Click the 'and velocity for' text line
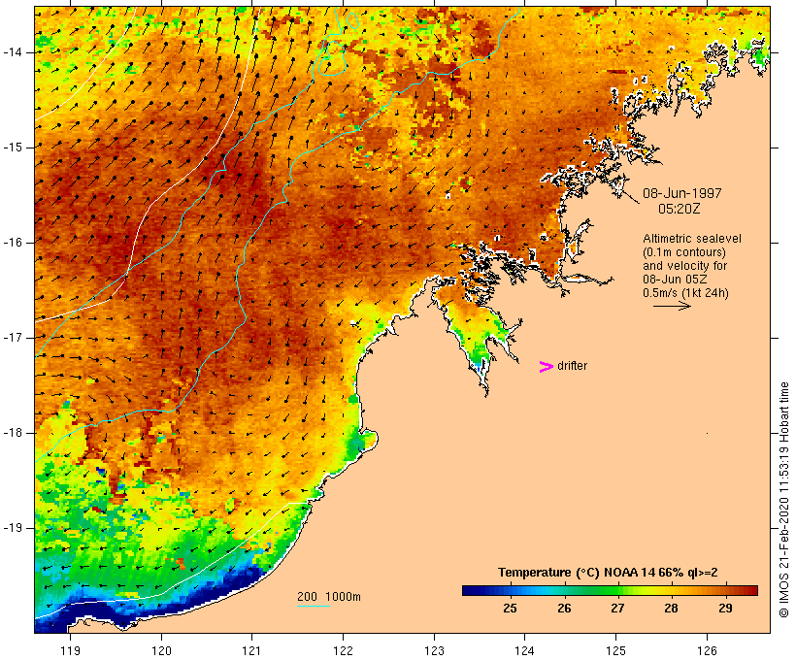Viewport: 796px width, 660px height. click(684, 266)
